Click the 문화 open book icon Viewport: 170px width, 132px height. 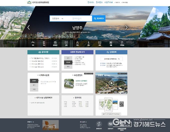[x=100, y=43]
